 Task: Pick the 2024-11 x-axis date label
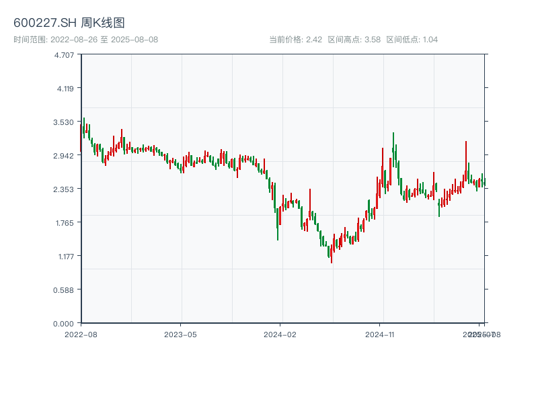(x=380, y=334)
